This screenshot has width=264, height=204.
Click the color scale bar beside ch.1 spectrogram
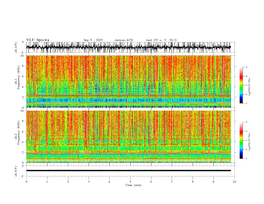pos(241,85)
